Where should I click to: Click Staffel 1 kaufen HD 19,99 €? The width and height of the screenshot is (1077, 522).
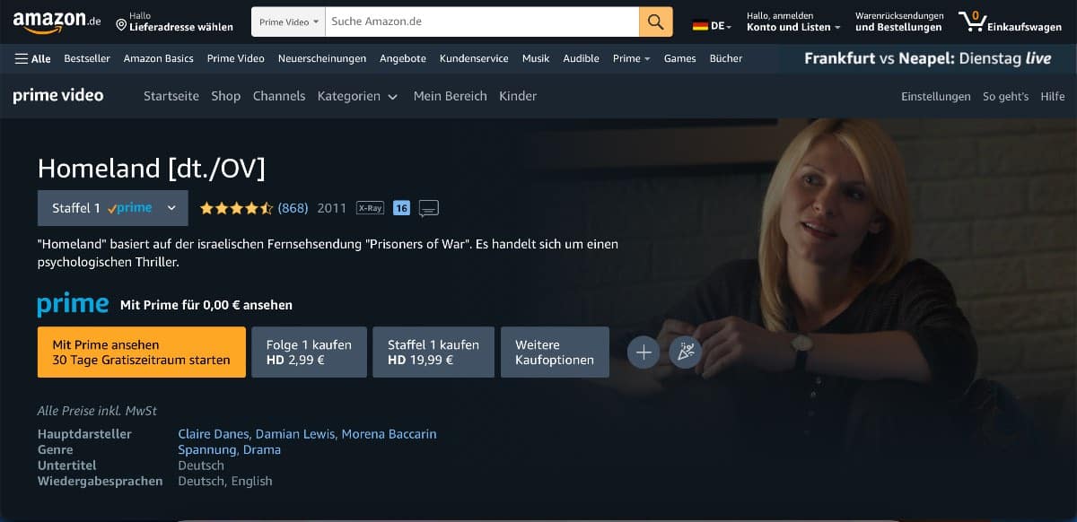[433, 352]
